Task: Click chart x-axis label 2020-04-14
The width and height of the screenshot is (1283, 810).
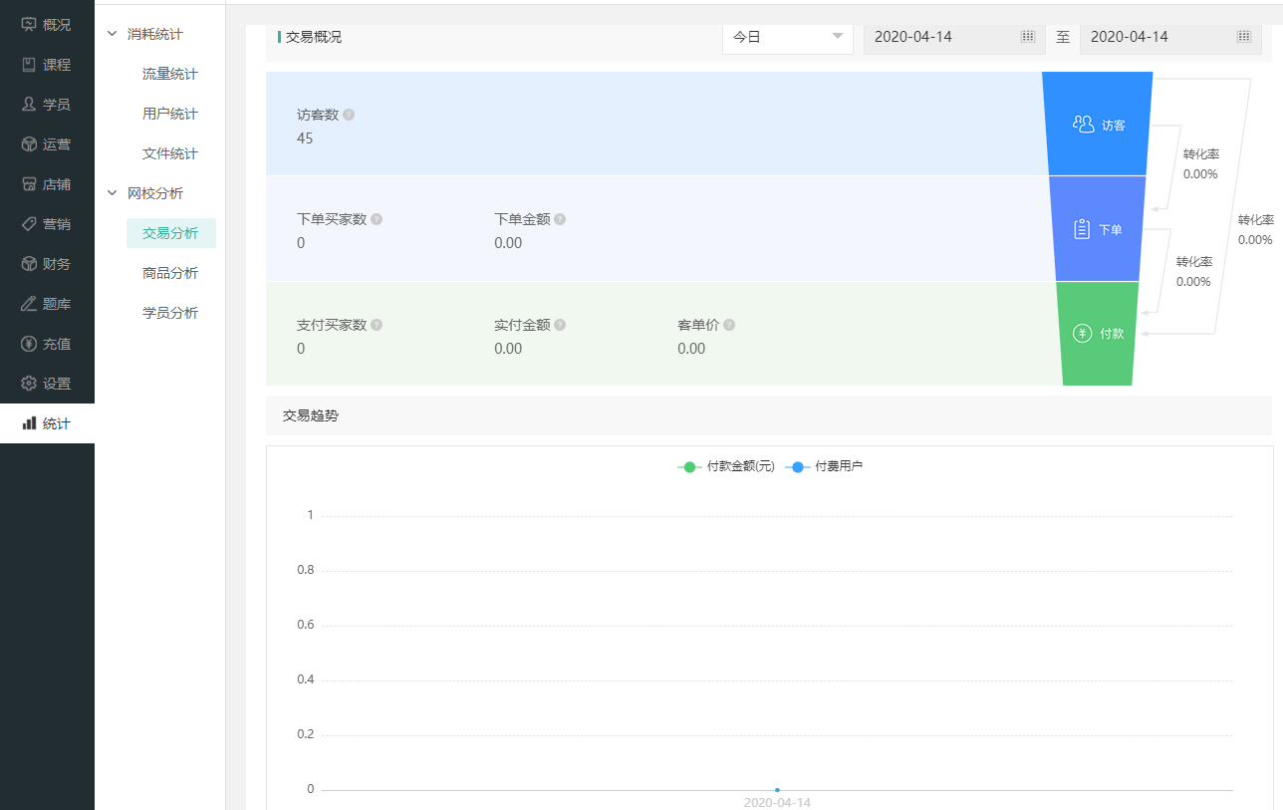Action: coord(777,802)
